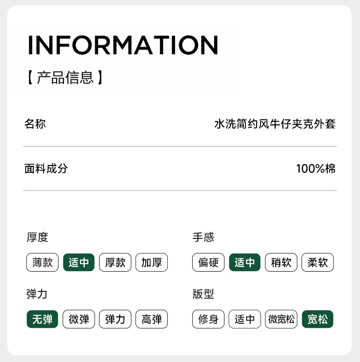Select the 适中 option under 版型
The width and height of the screenshot is (360, 362).
[x=245, y=319]
